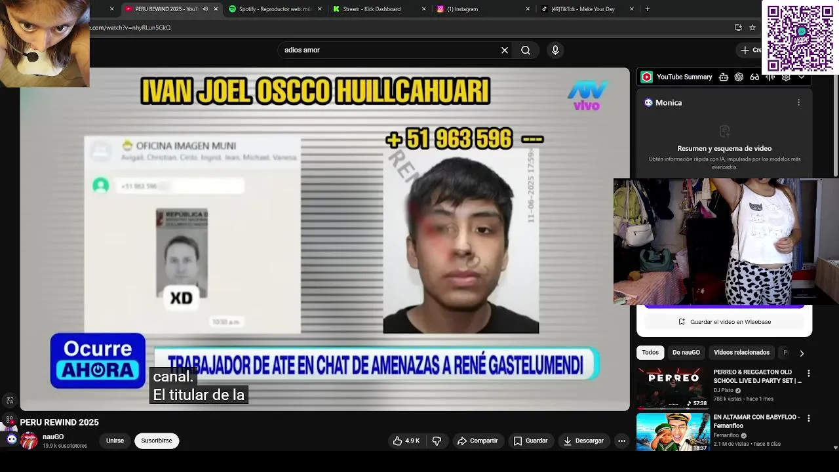The image size is (839, 472).
Task: Open the nauGO channel avatar
Action: pos(29,441)
